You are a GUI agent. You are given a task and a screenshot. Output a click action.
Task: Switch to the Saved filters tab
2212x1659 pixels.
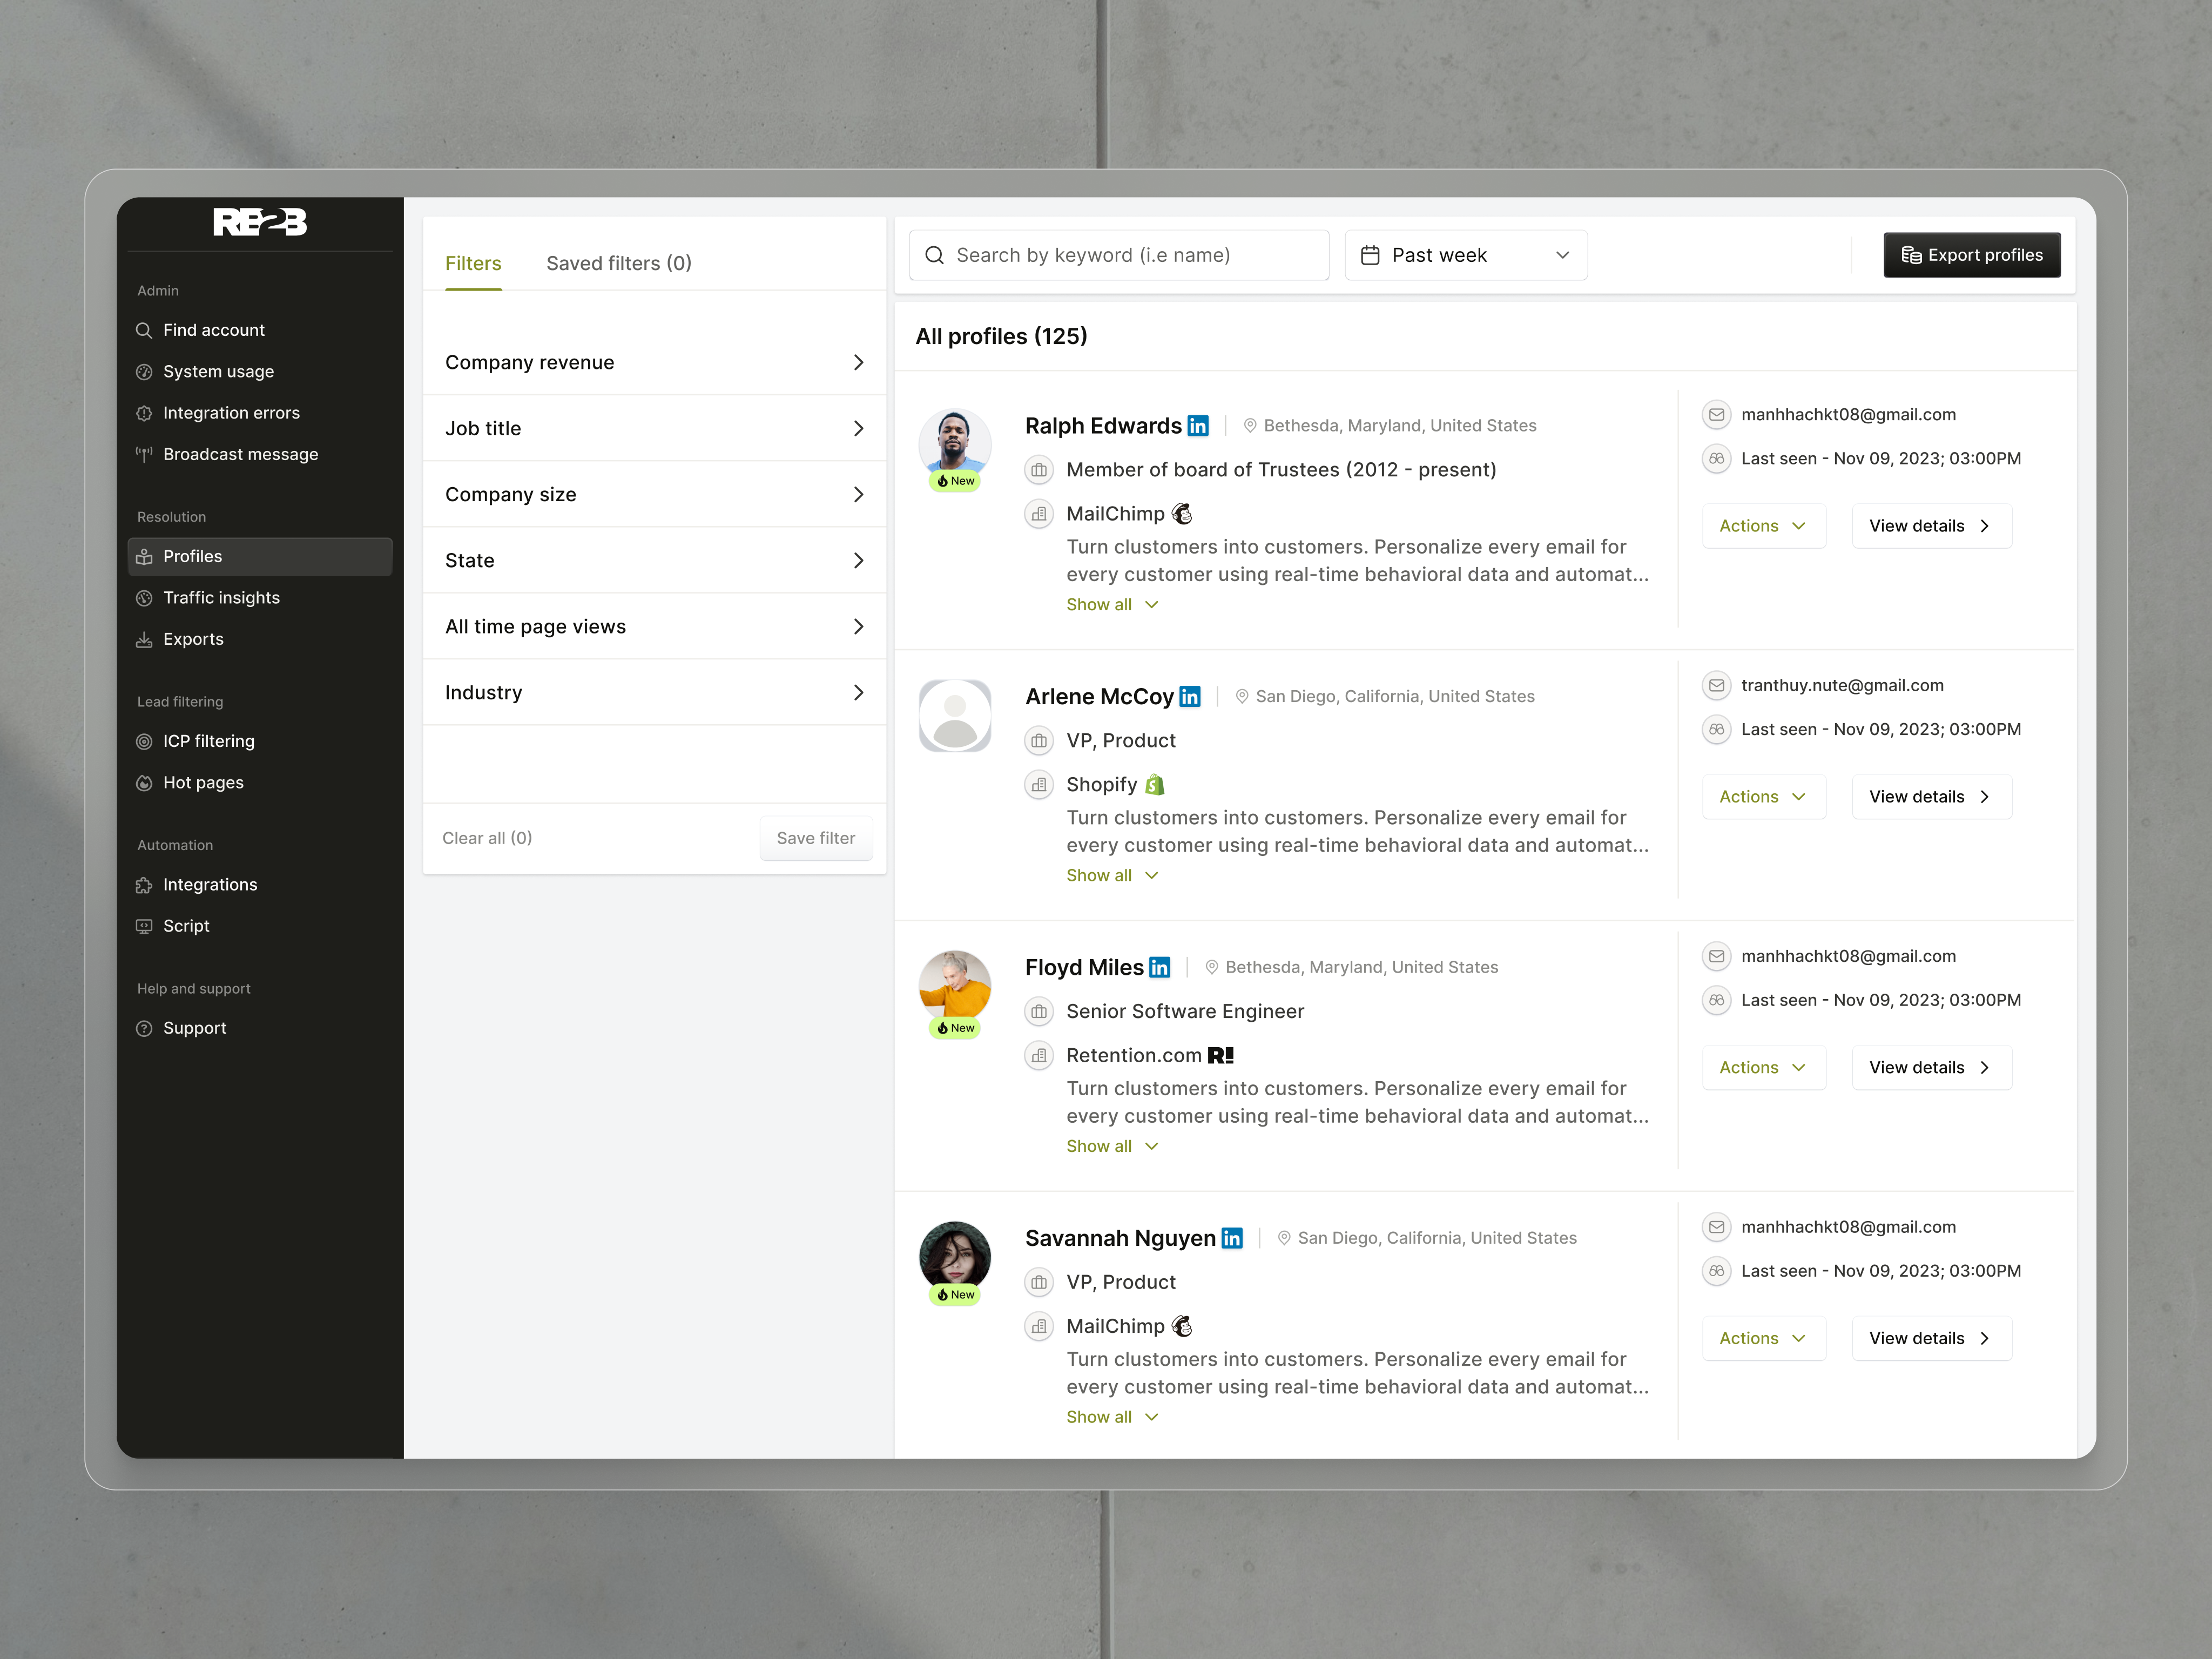[x=618, y=263]
